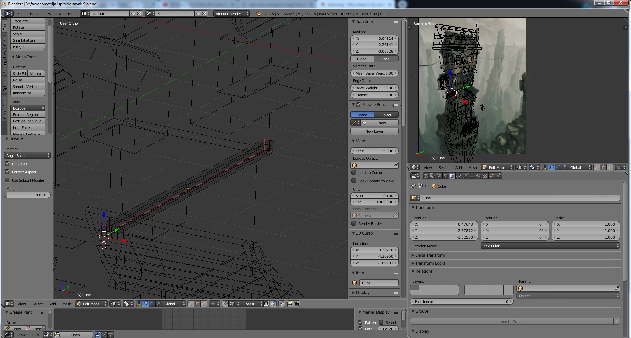Enable Lock to Cursor checkbox
The width and height of the screenshot is (631, 338).
(x=354, y=172)
